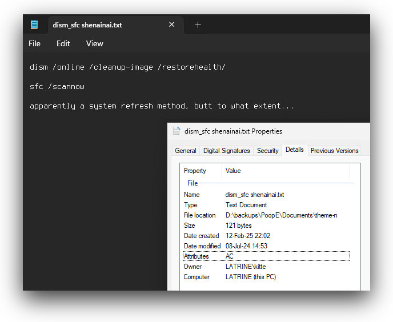Click the Notepad app icon in title bar
The width and height of the screenshot is (393, 322).
[x=34, y=25]
